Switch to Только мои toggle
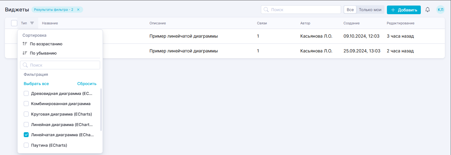 (370, 10)
